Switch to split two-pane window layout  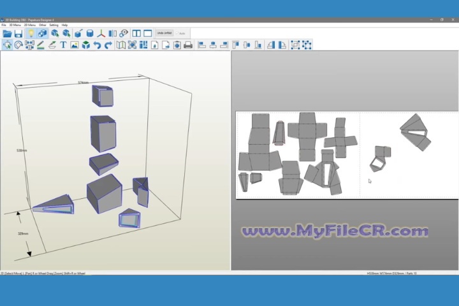(x=136, y=33)
